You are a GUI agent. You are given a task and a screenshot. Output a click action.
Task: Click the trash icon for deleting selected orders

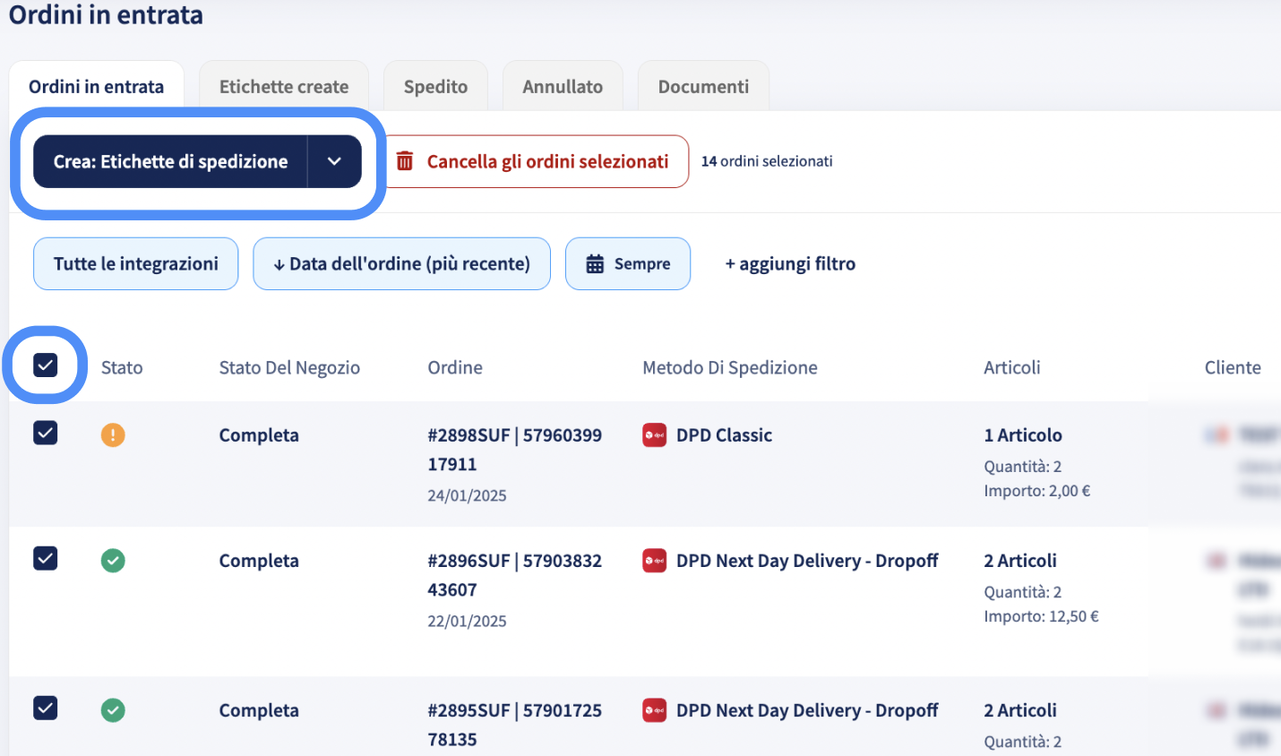405,161
